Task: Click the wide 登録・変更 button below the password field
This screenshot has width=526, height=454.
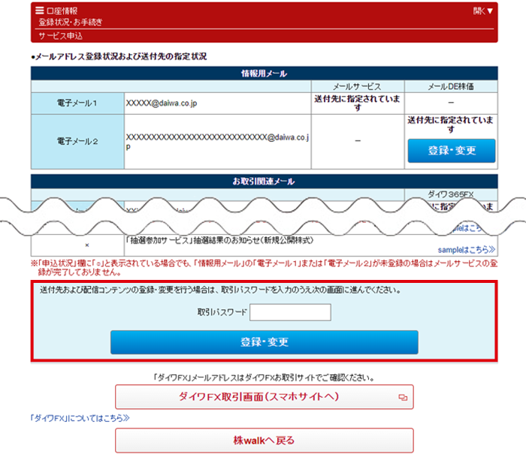Action: (265, 342)
